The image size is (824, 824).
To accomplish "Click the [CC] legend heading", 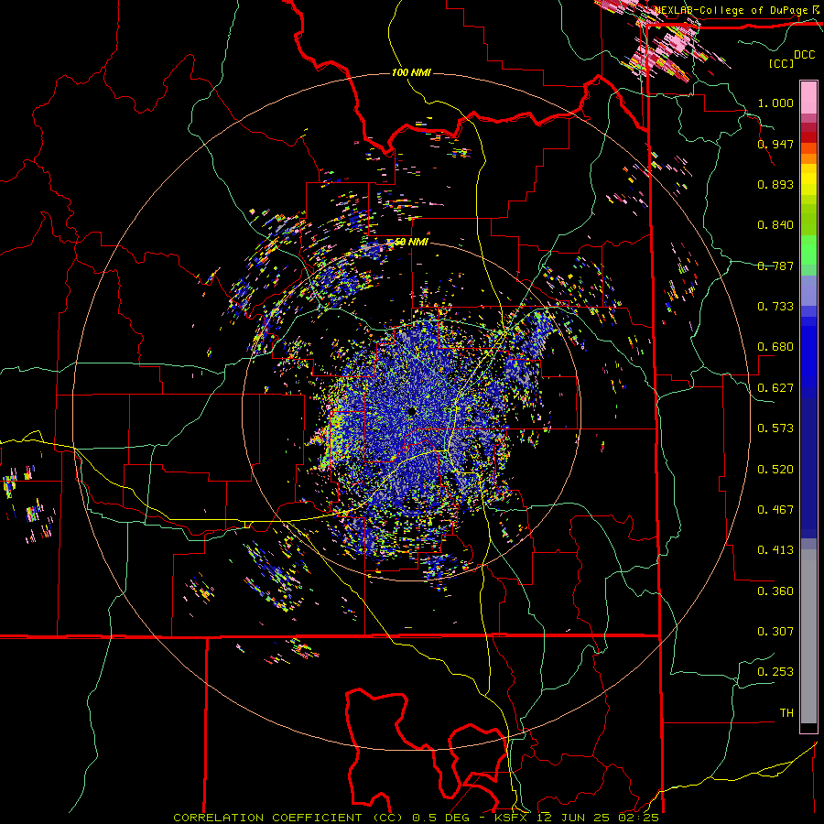I will point(780,63).
